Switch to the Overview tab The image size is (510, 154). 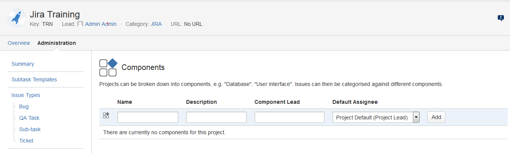click(x=19, y=43)
